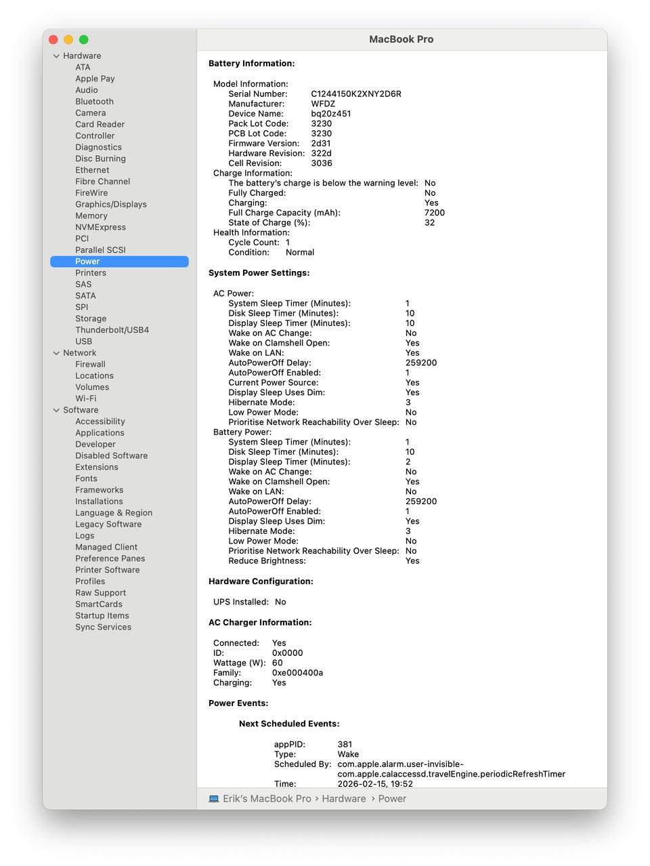This screenshot has height=866, width=650.
Task: Open PCI hardware details
Action: 82,239
